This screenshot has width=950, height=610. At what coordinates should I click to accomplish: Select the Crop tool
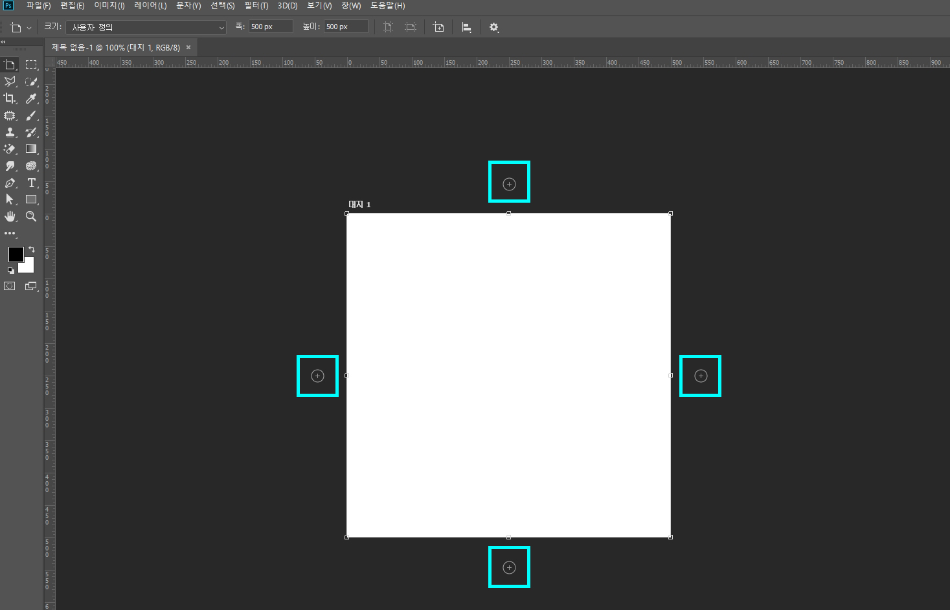10,98
